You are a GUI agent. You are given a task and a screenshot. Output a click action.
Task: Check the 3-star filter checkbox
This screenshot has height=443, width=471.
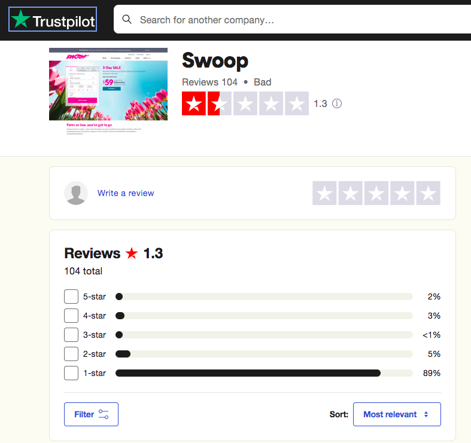point(71,335)
